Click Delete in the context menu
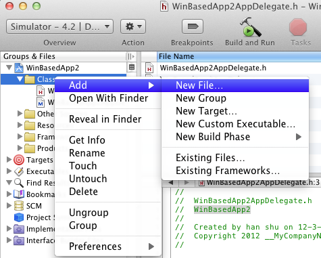Image resolution: width=321 pixels, height=258 pixels. (108, 192)
